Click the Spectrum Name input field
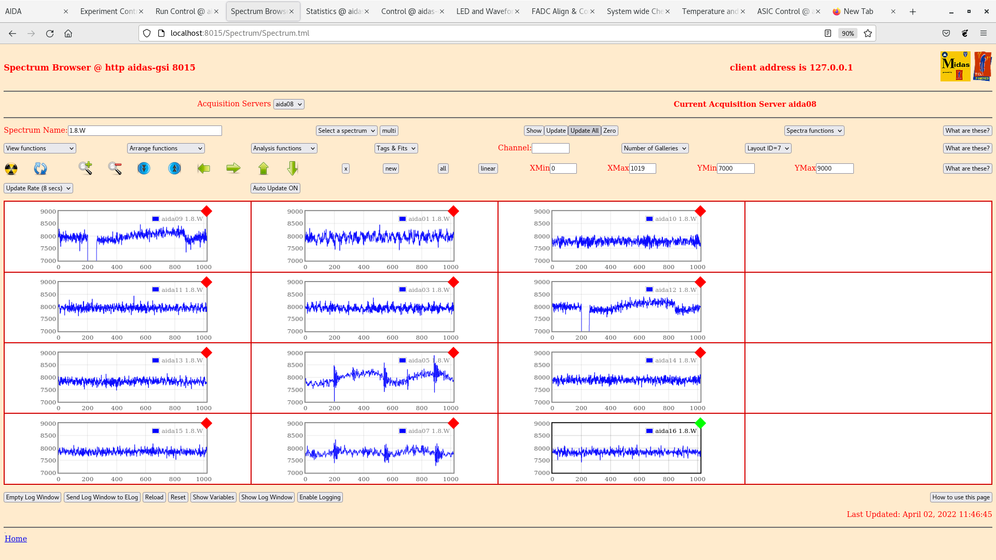Viewport: 996px width, 560px height. click(145, 131)
